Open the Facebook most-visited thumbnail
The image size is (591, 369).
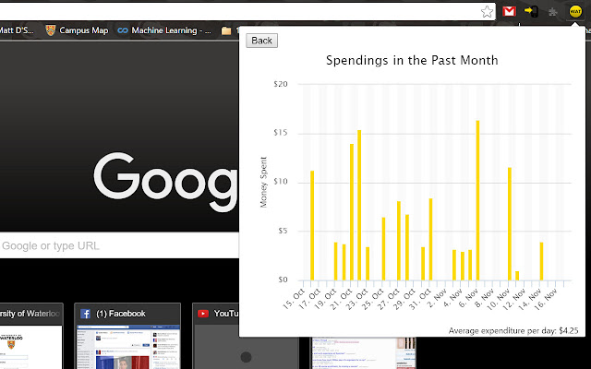(x=127, y=336)
